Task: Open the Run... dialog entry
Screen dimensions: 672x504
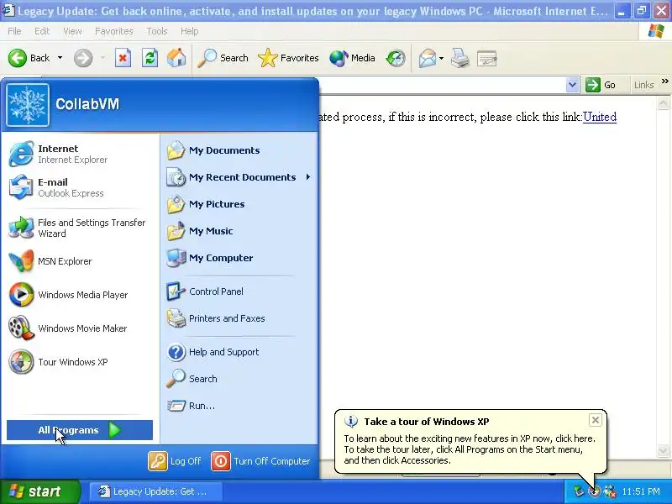Action: pyautogui.click(x=239, y=406)
